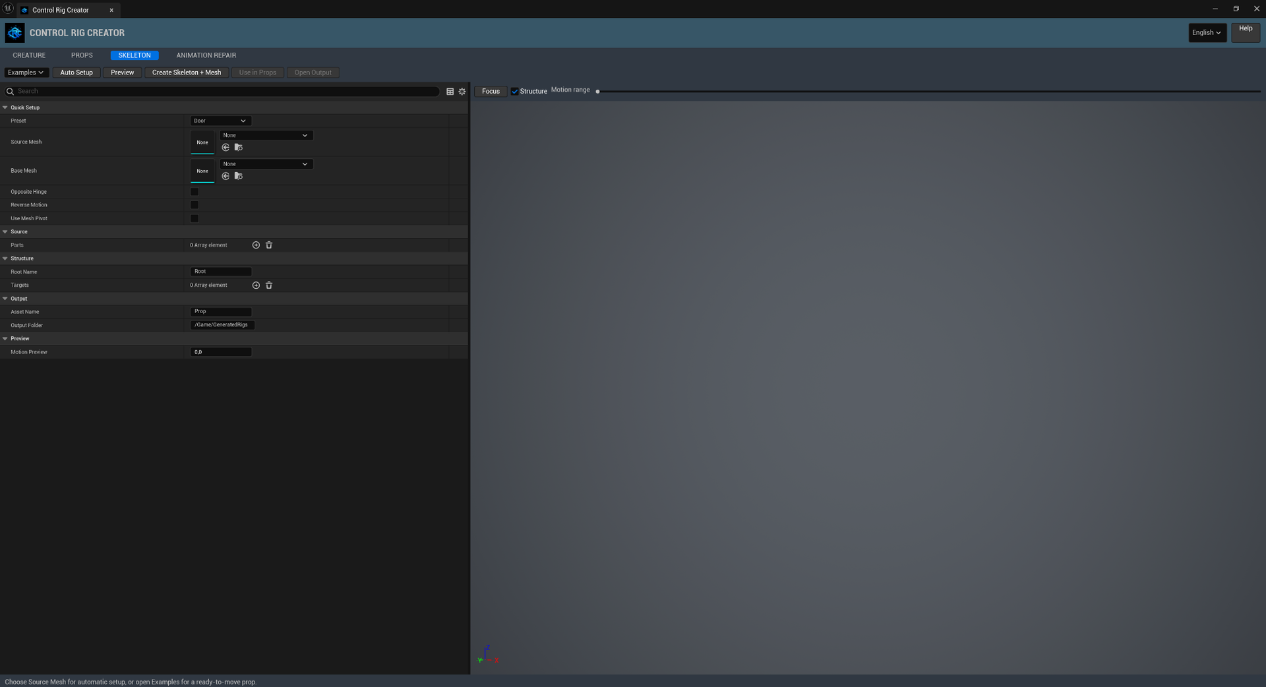This screenshot has width=1266, height=687.
Task: Click the Targets '0 Array element' text
Action: 208,285
